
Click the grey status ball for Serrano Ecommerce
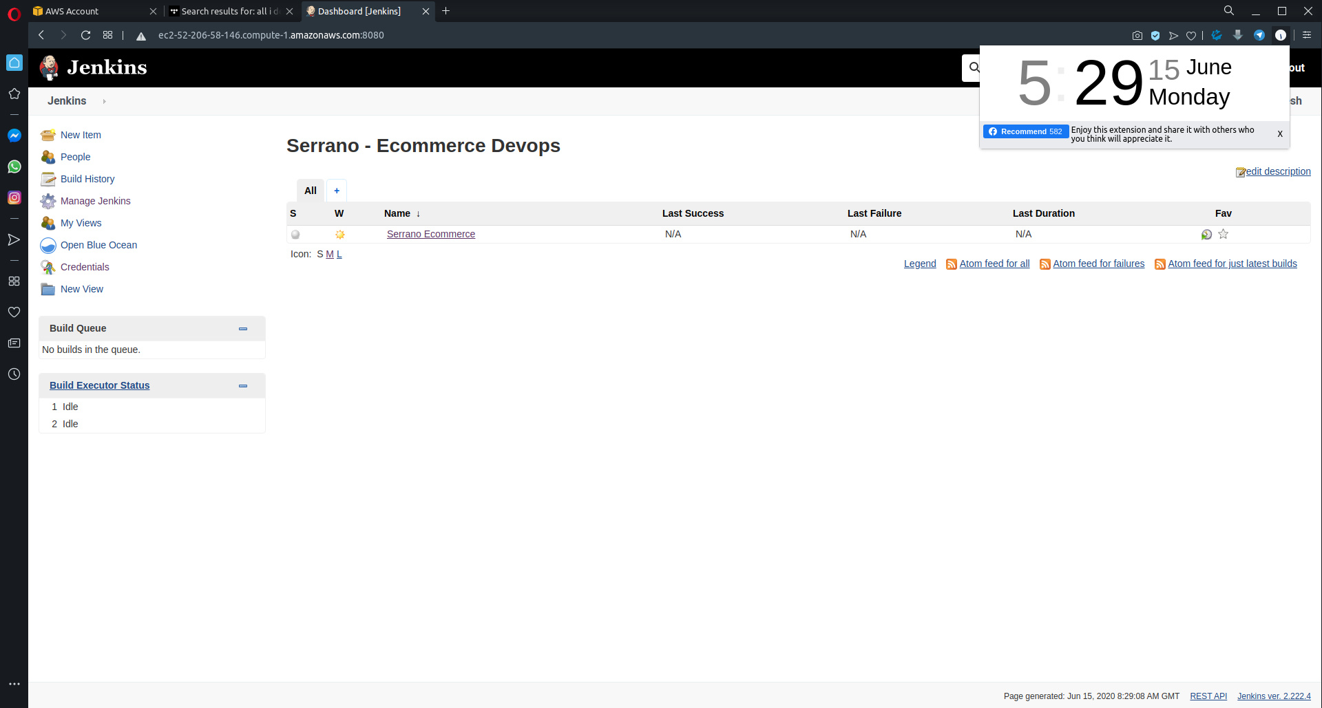coord(295,235)
